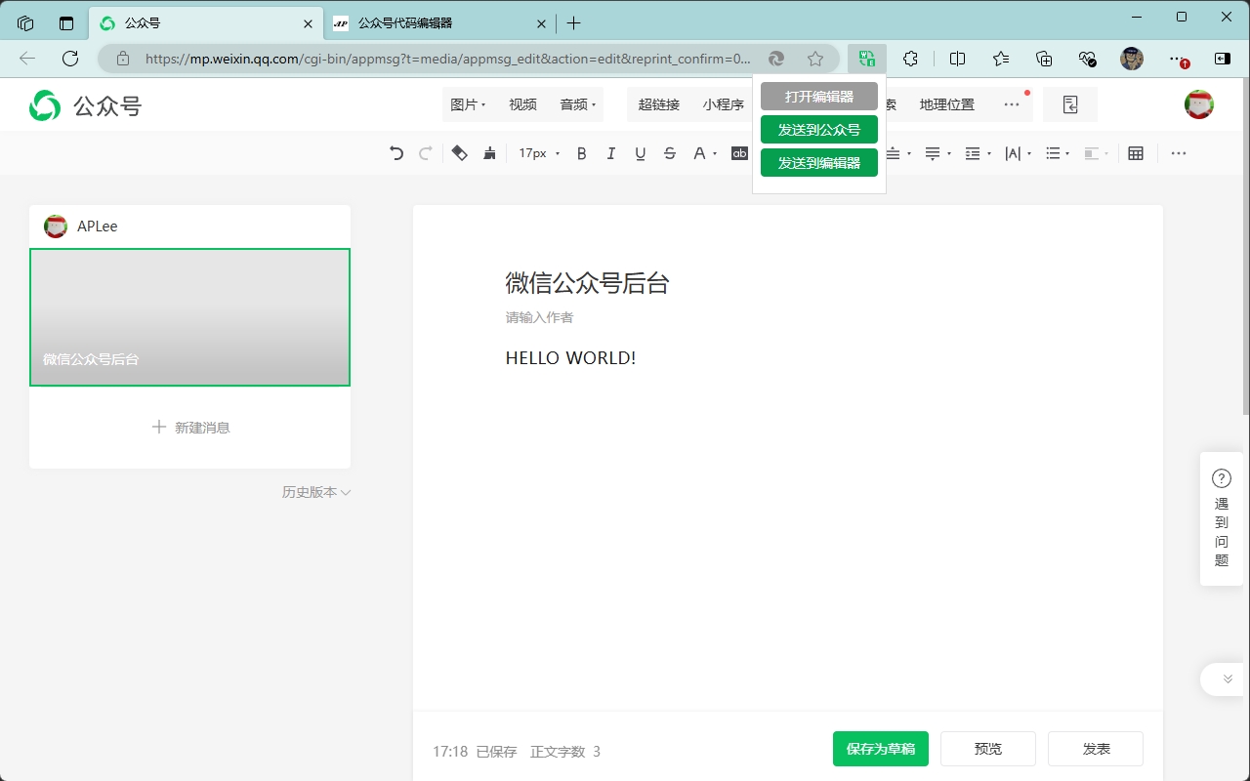This screenshot has width=1250, height=781.
Task: Open the browser essentials heart icon
Action: 1088,59
